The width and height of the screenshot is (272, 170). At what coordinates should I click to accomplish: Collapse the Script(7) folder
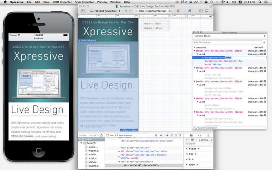(x=81, y=143)
